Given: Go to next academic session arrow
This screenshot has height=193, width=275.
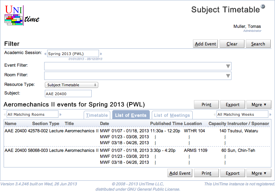Looking at the screenshot, I should pyautogui.click(x=101, y=54).
